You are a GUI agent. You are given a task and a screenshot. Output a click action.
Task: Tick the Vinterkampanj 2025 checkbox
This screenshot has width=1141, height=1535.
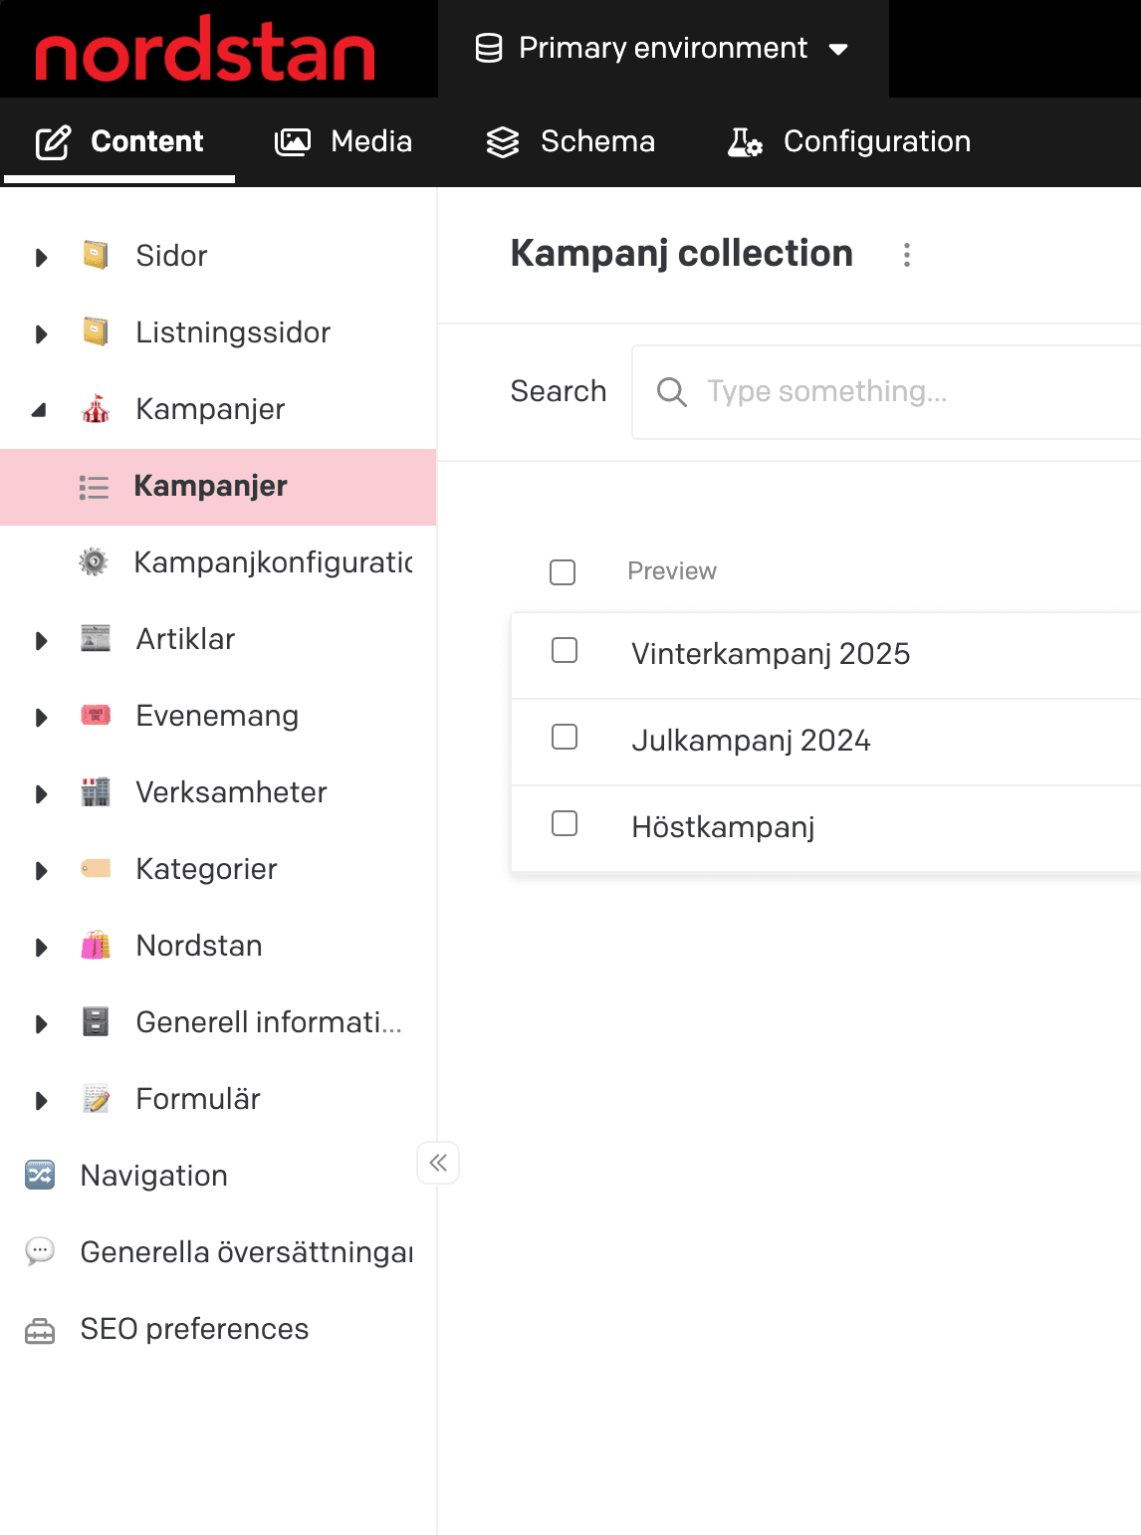[565, 651]
